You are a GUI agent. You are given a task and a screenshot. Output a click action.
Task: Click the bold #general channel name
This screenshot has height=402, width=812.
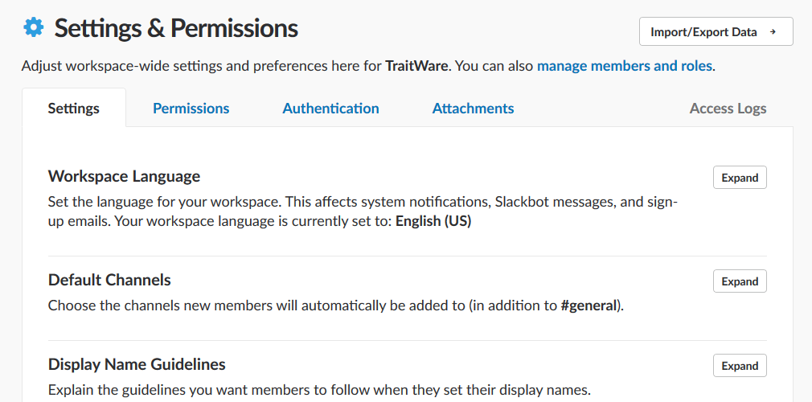590,306
